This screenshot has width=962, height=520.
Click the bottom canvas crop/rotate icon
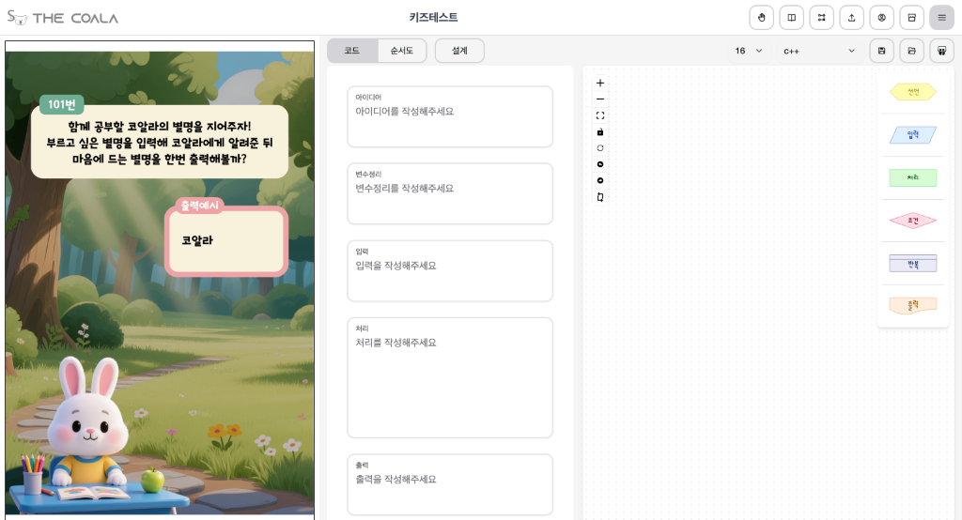coord(600,197)
